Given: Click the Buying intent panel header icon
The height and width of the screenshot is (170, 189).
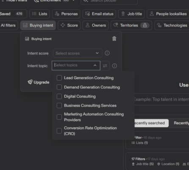Looking at the screenshot, I should click(27, 39).
